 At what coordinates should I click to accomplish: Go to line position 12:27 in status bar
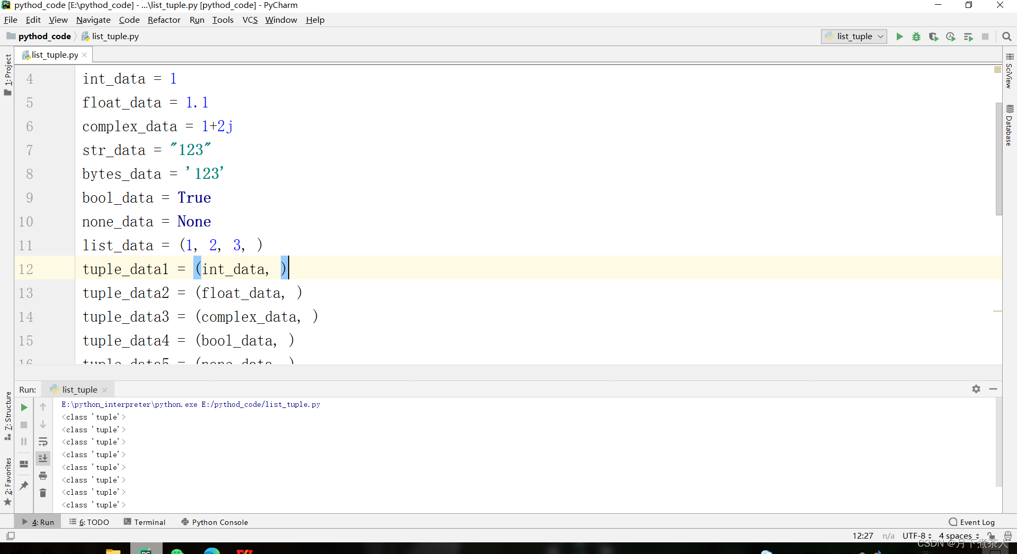862,536
